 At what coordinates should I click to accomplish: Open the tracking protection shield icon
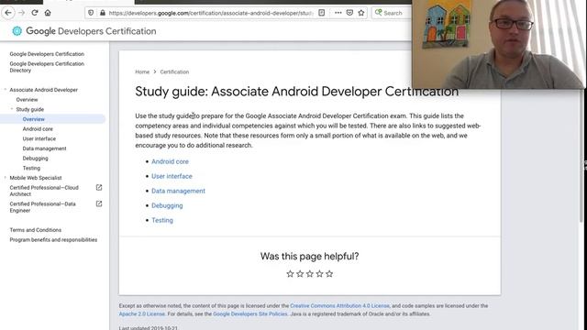click(91, 13)
